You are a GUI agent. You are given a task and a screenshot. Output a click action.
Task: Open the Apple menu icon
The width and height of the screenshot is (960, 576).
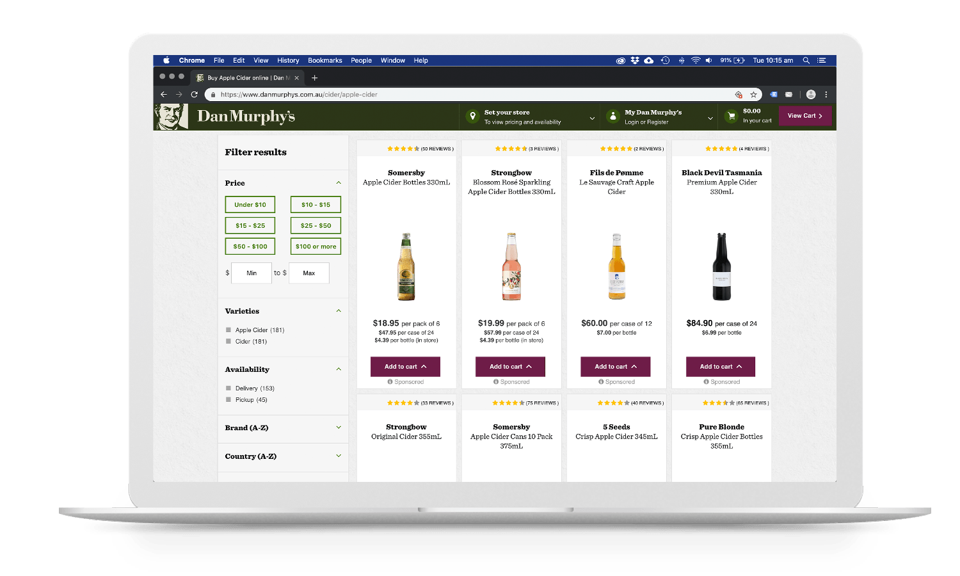[166, 60]
